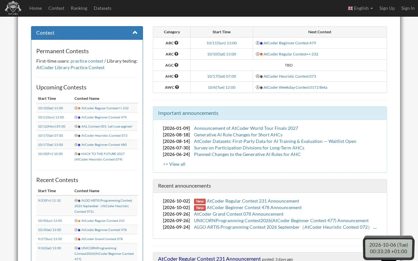Open AtCoder Regular Contest++ 232 in Next Contest table
The image size is (418, 261).
291,54
